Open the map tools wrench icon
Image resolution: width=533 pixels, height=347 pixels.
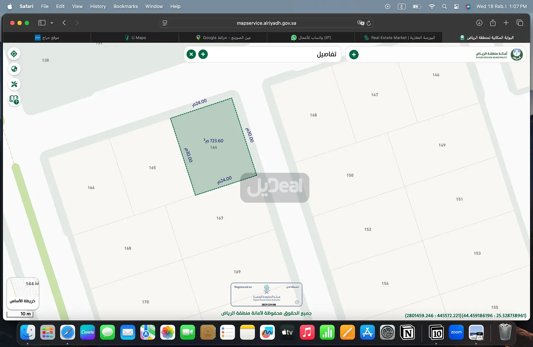click(x=14, y=84)
